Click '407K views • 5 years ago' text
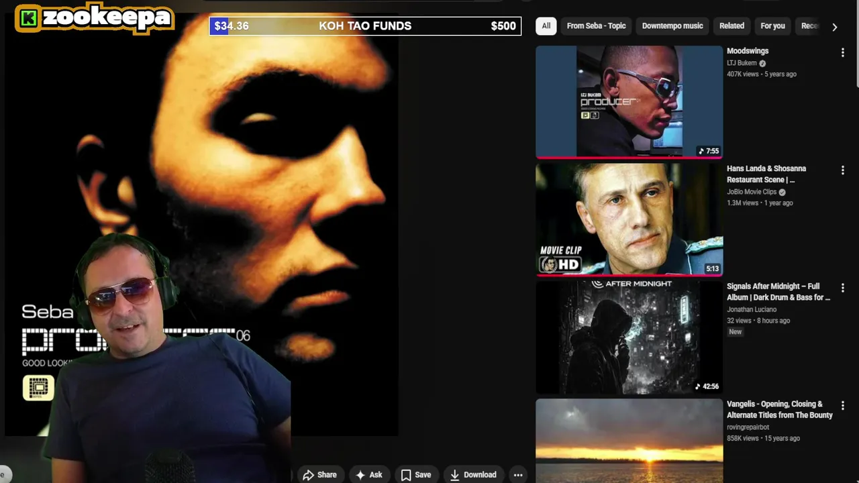The width and height of the screenshot is (859, 483). coord(762,74)
